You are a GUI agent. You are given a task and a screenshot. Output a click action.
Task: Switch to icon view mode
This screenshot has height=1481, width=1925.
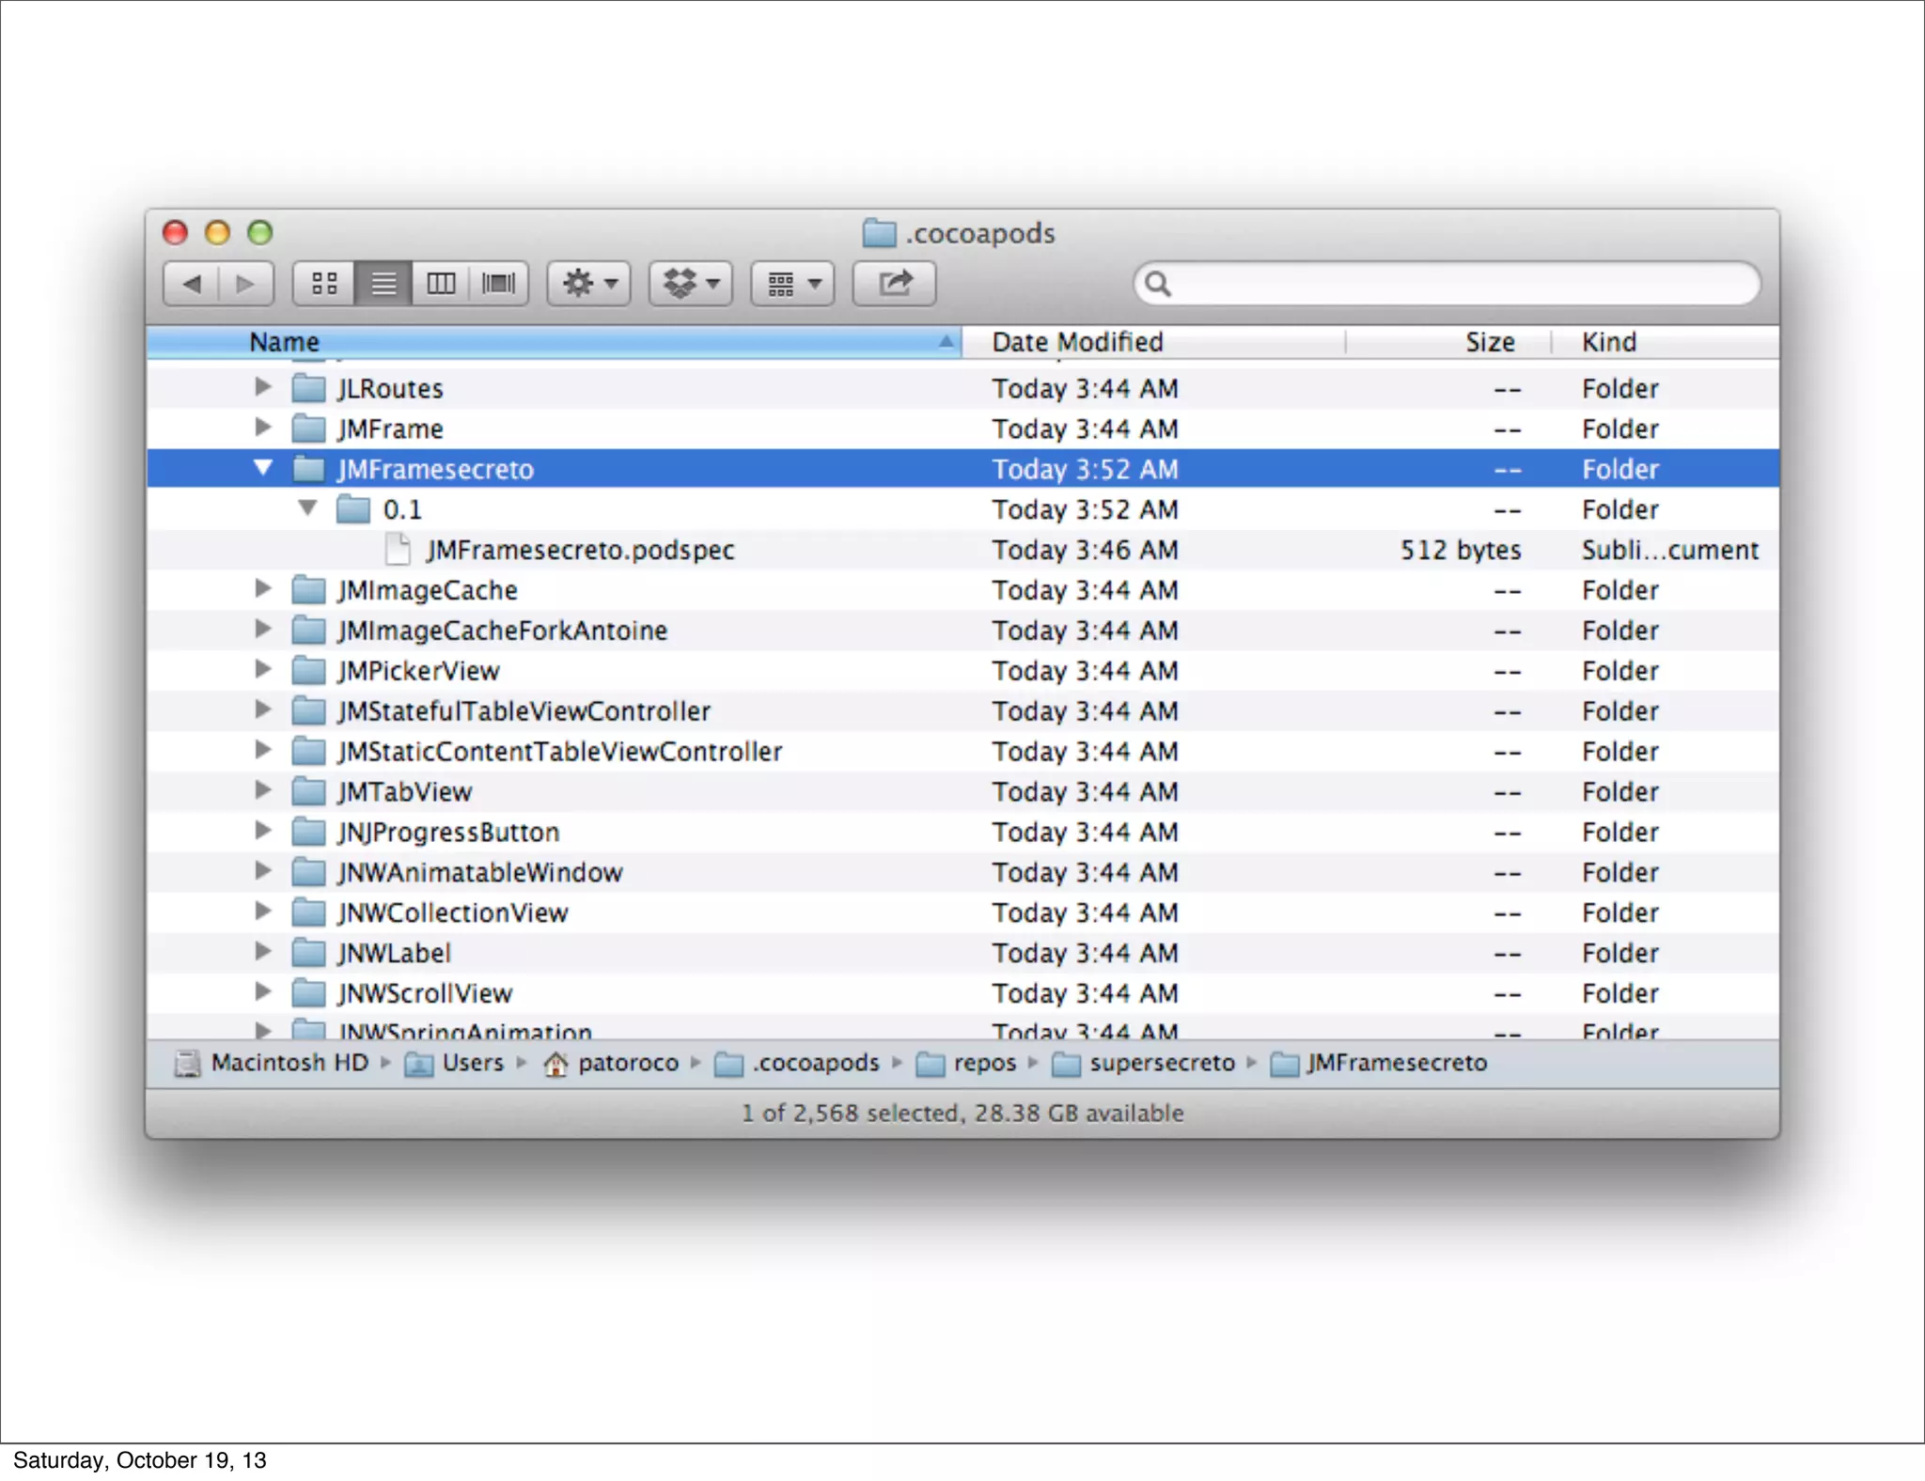point(324,283)
